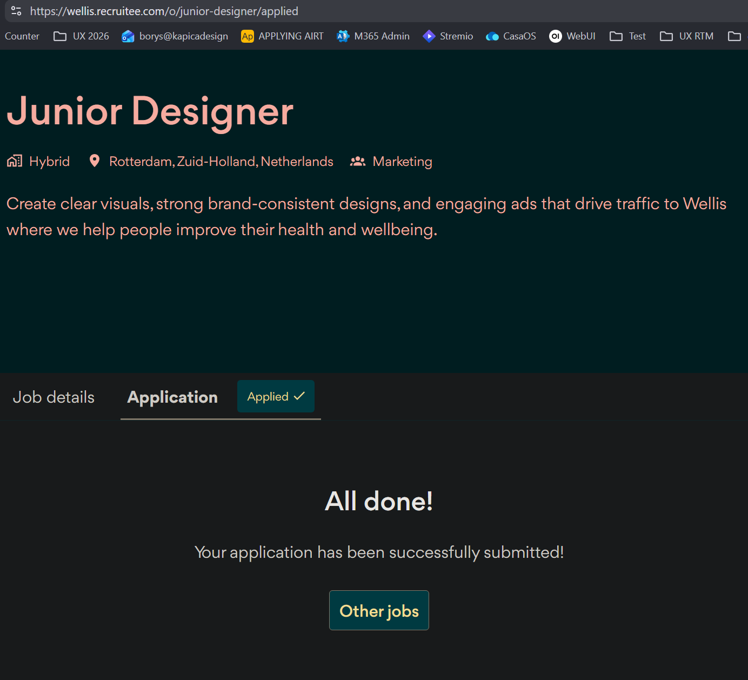
Task: Expand the Test bookmarks folder
Action: [627, 36]
